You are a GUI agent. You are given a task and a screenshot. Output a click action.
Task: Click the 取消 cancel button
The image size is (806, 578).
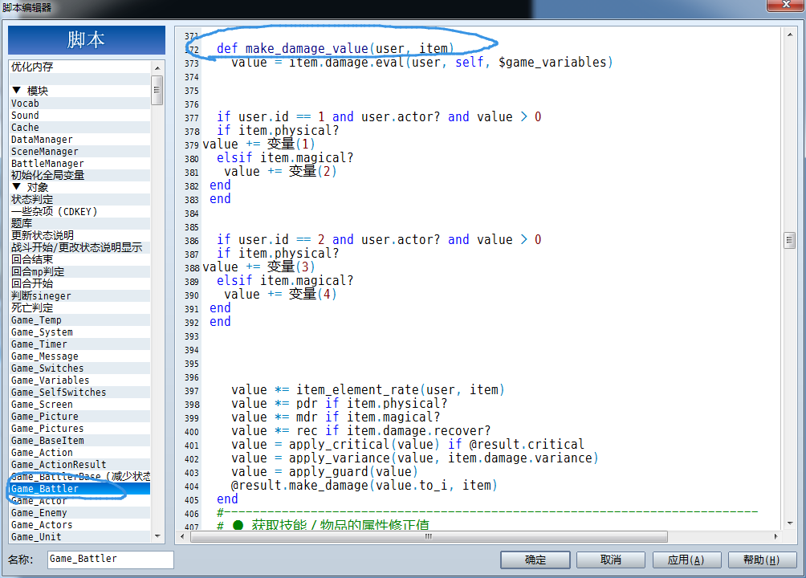(x=611, y=560)
